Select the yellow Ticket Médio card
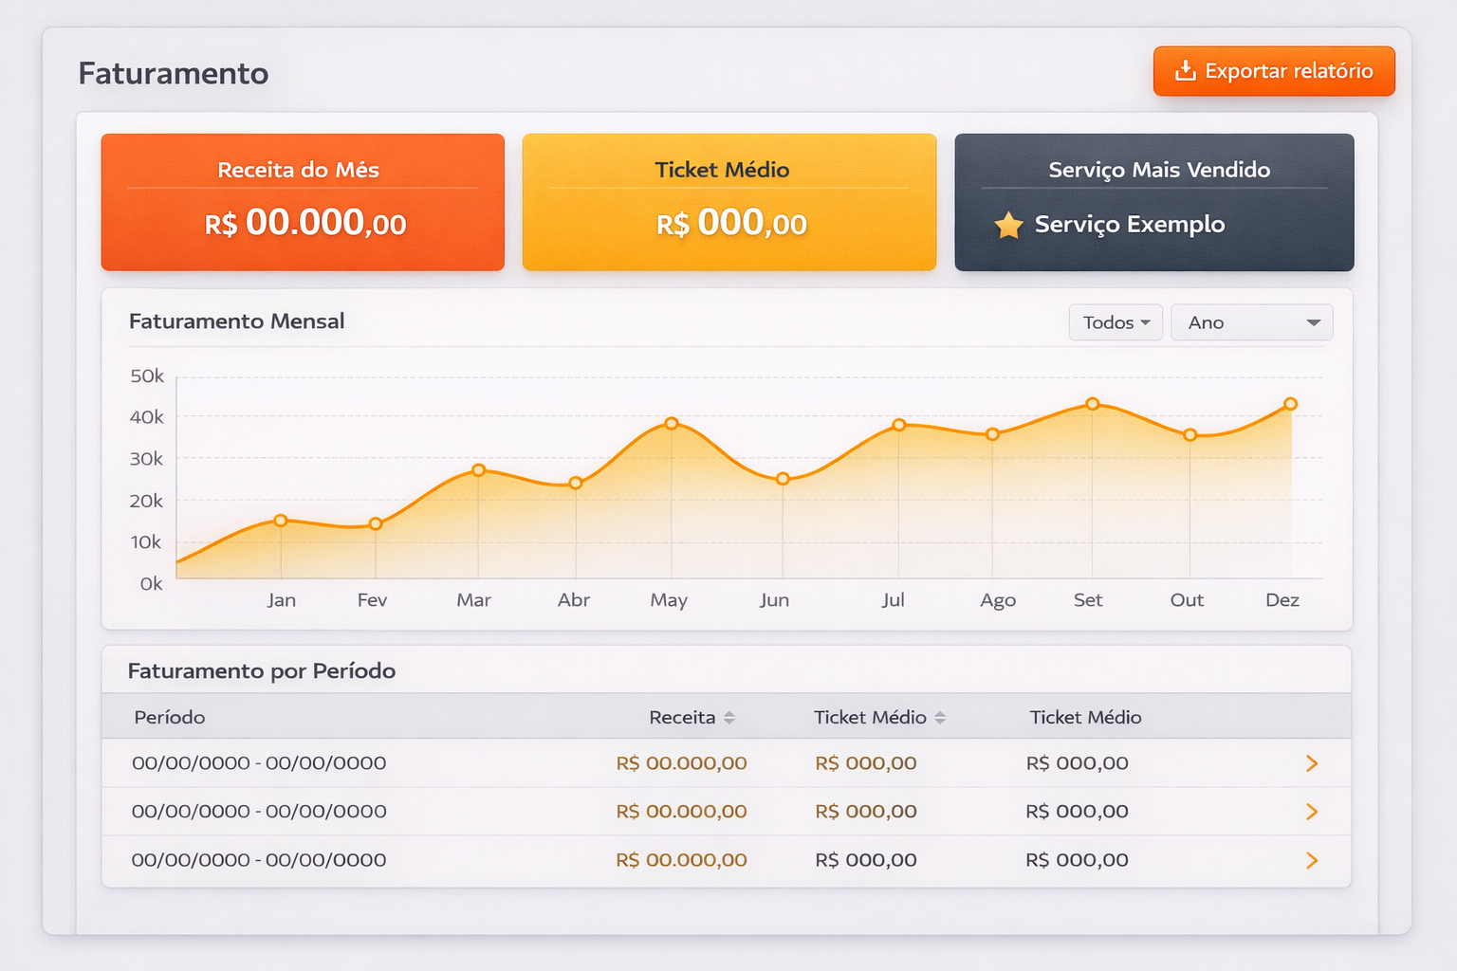The width and height of the screenshot is (1457, 971). [x=728, y=202]
